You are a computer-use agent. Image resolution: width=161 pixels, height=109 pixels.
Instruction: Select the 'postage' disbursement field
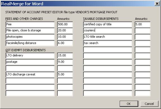[30, 62]
